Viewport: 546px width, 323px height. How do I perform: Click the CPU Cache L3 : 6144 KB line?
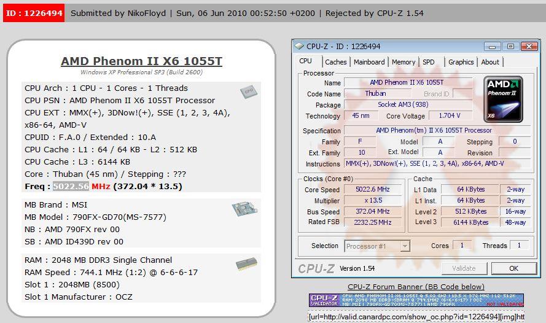pyautogui.click(x=77, y=162)
